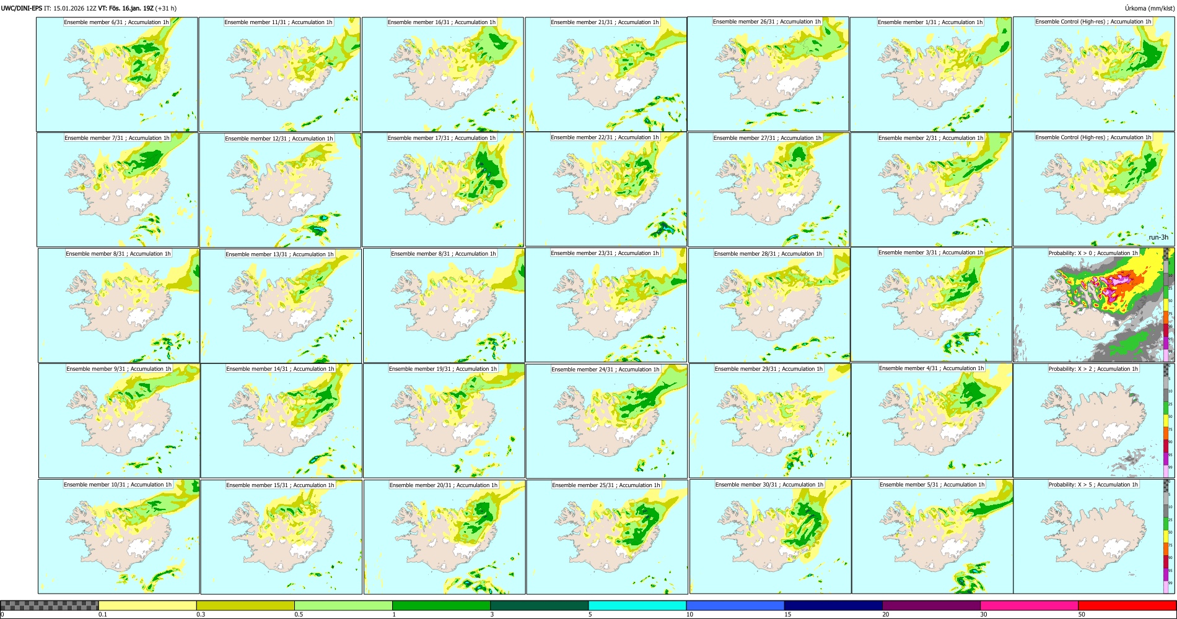Click the pink 30–50 legend swatch
Screen dimensions: 1177x619
(1029, 605)
